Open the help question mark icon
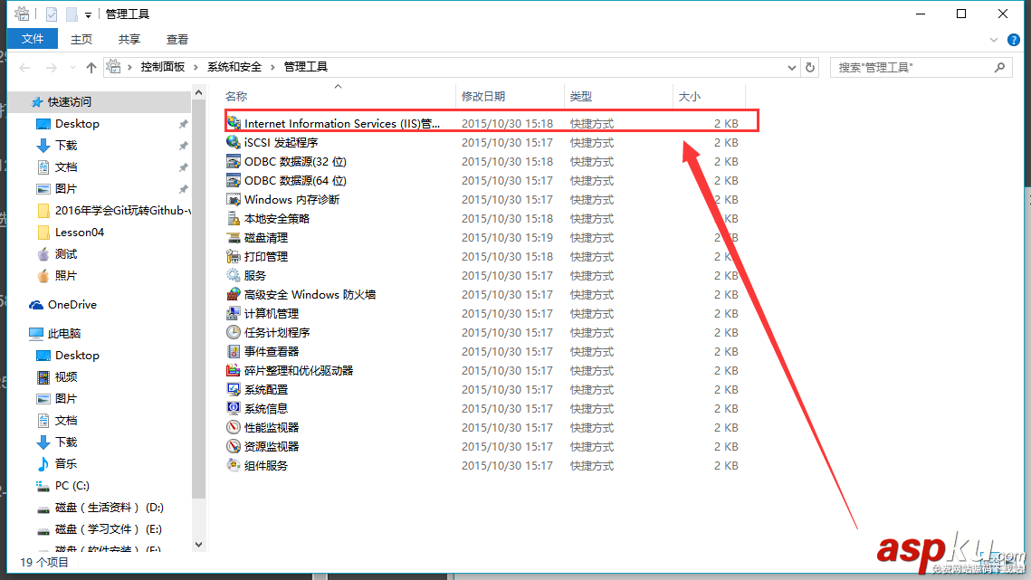Screen dimensions: 1031x580 [1013, 40]
